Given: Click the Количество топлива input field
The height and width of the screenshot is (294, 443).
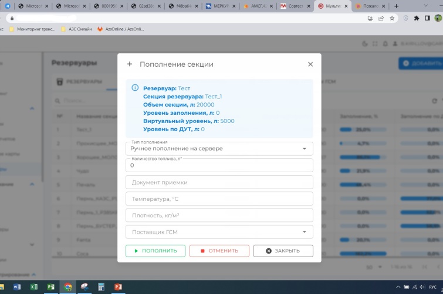Looking at the screenshot, I should click(x=219, y=166).
